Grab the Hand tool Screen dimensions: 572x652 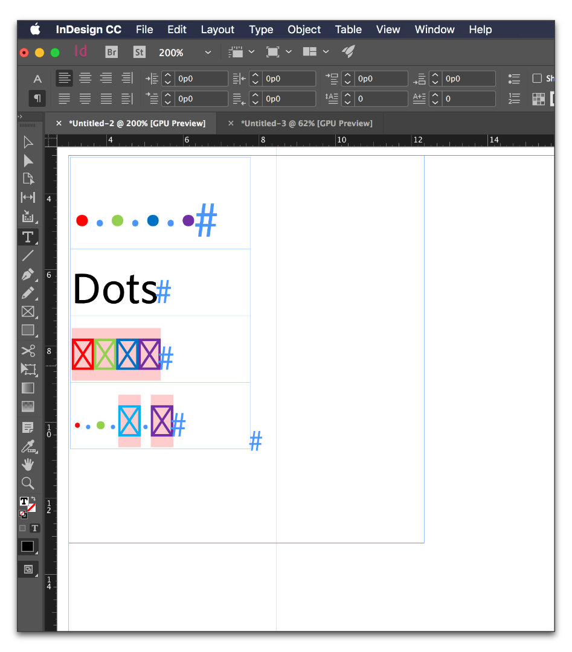click(x=28, y=464)
